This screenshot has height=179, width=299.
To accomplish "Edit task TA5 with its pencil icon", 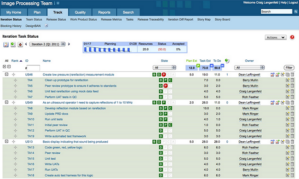I will pos(287,86).
